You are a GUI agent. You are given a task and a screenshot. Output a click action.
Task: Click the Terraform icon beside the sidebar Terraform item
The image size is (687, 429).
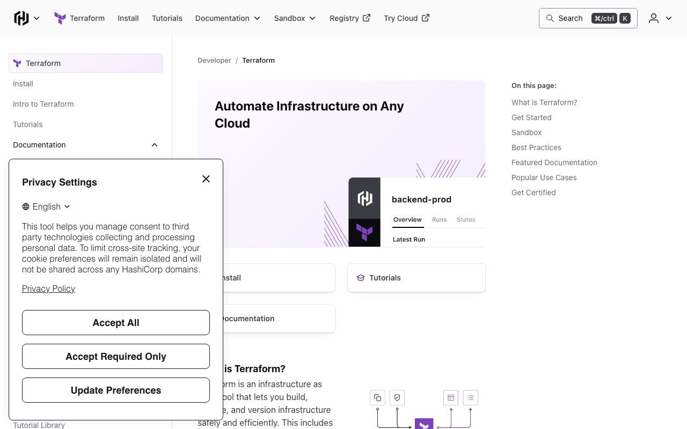click(18, 63)
